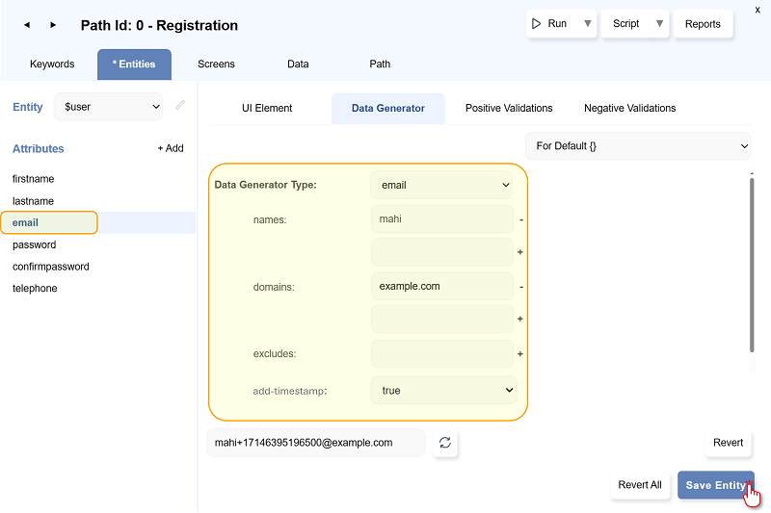This screenshot has width=771, height=513.
Task: Click the forward arrow navigation icon
Action: pyautogui.click(x=53, y=25)
